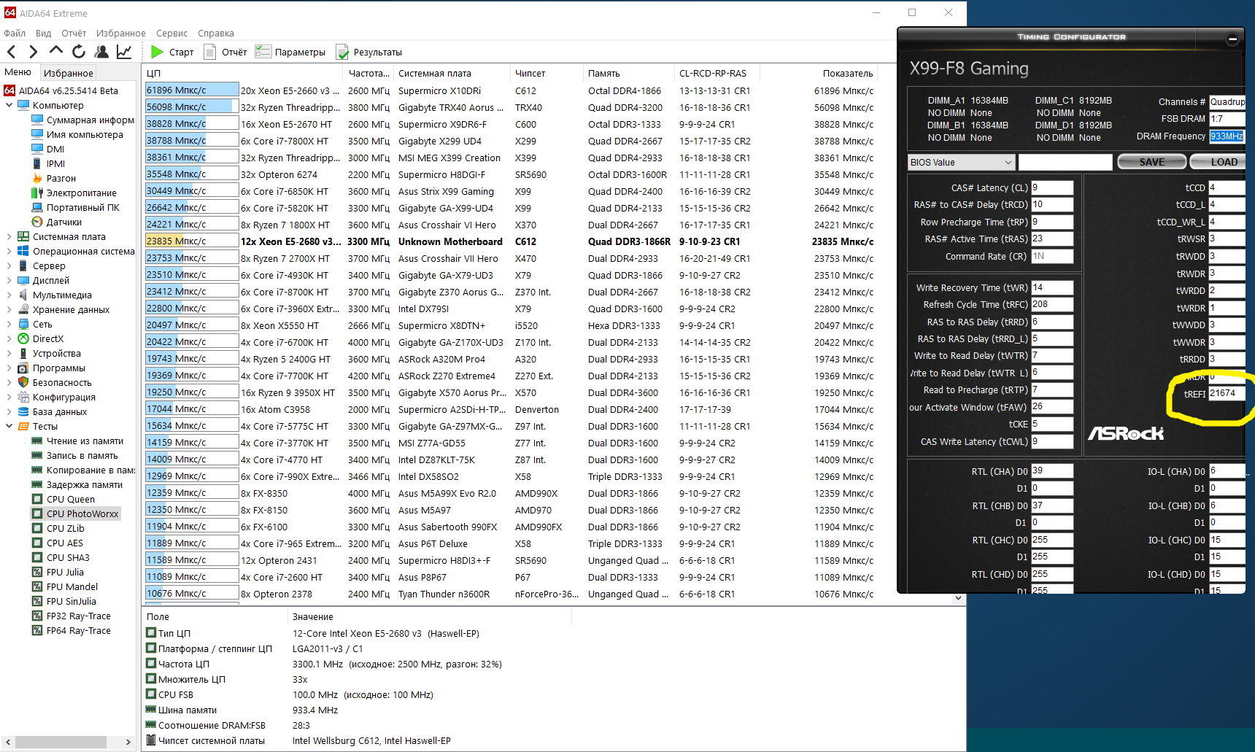Select the 8x Opteron 2378 row
1255x752 pixels.
coord(510,594)
